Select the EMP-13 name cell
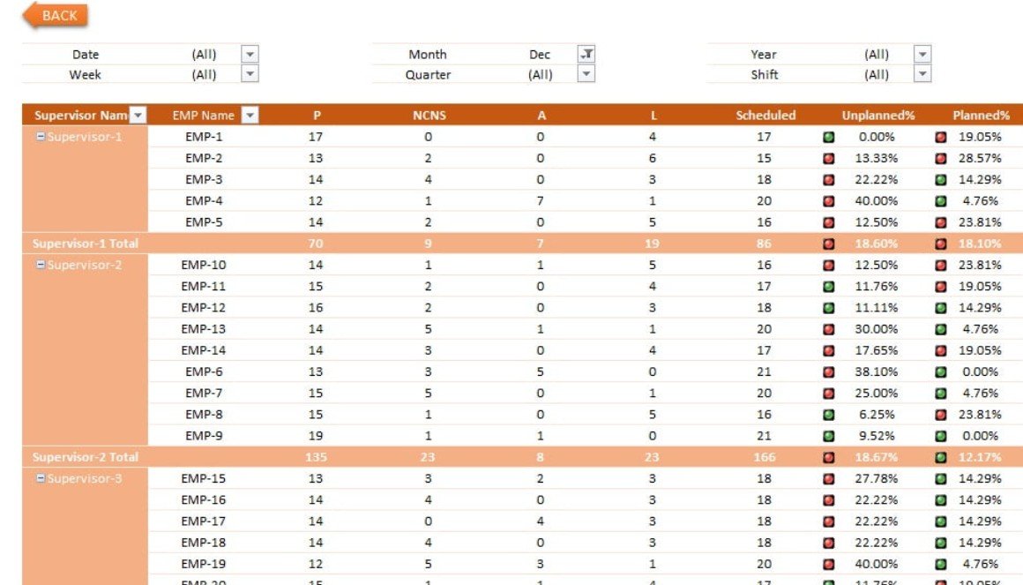Screen dimensions: 1023x585 tap(204, 329)
